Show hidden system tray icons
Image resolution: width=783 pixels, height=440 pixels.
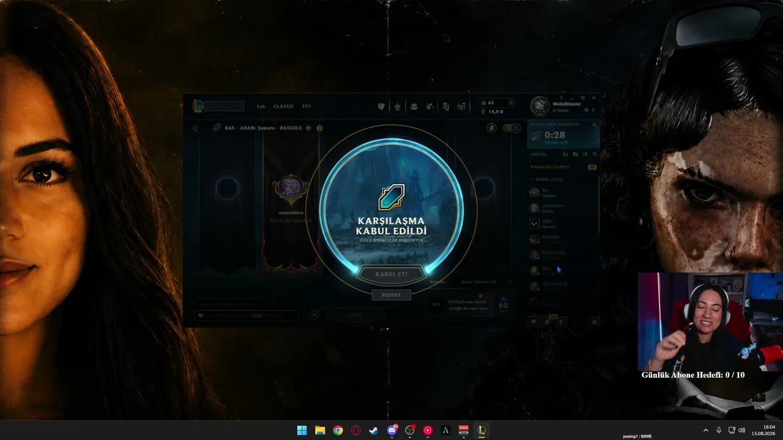pos(705,430)
